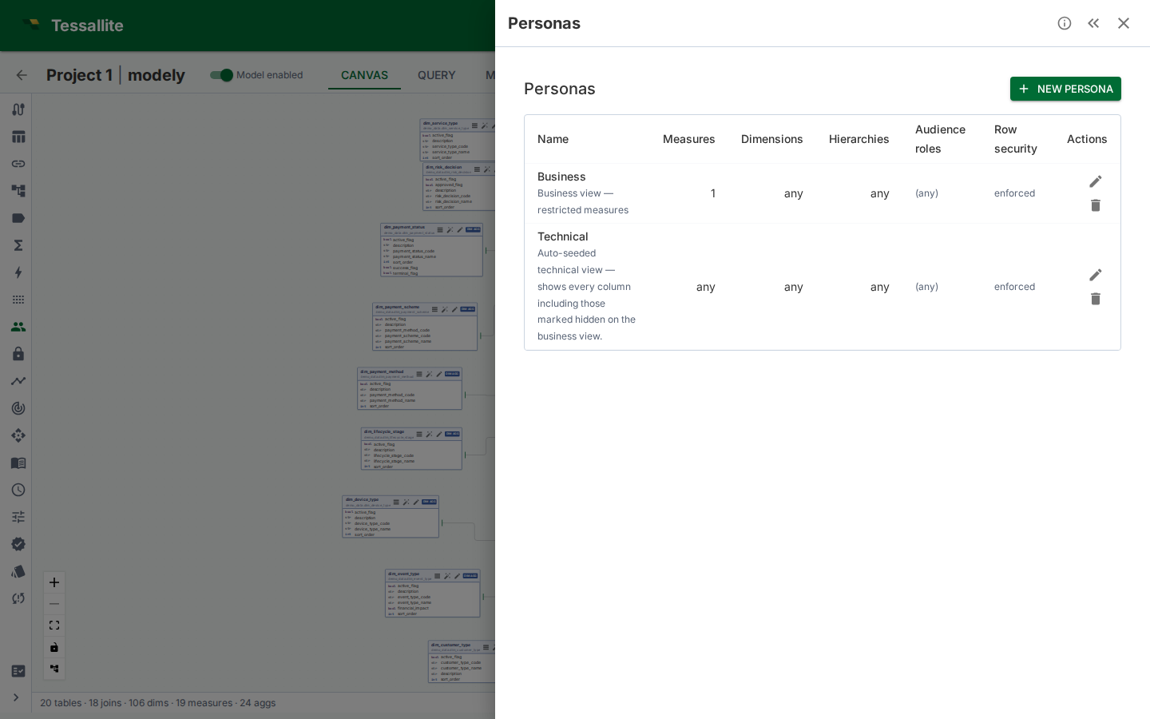Viewport: 1150px width, 719px height.
Task: Click the canvas stats status bar text
Action: coord(158,703)
